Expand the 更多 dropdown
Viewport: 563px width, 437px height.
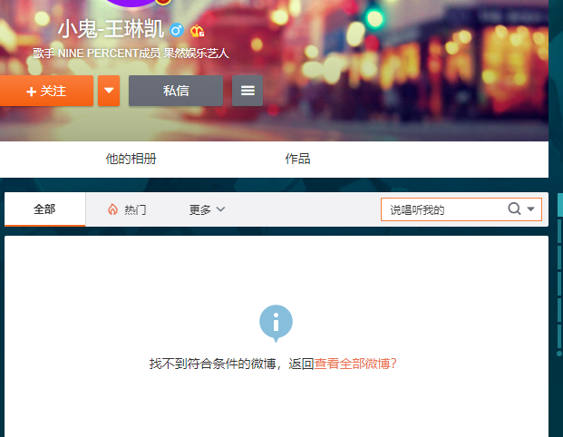click(208, 209)
